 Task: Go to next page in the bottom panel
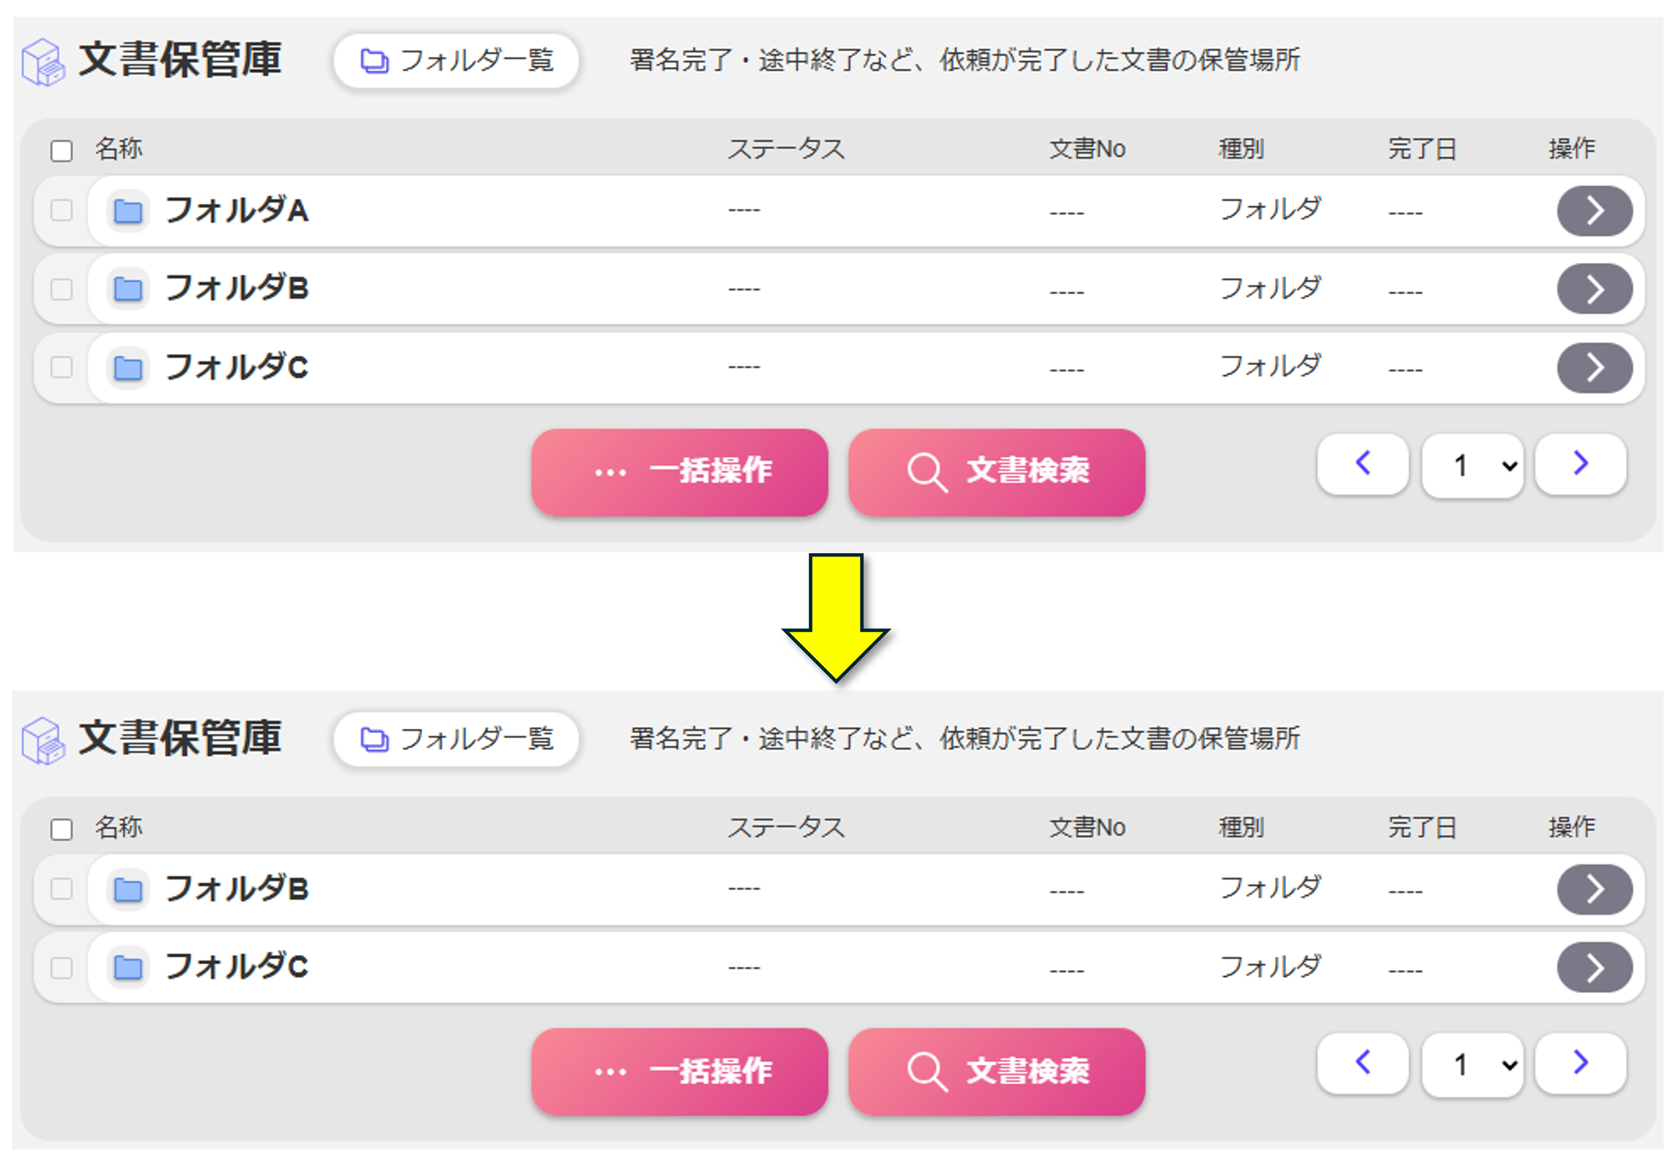click(1580, 1064)
